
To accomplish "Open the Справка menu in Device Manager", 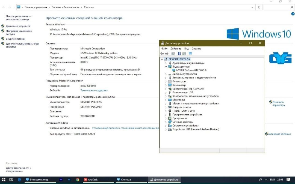I will click(196, 49).
